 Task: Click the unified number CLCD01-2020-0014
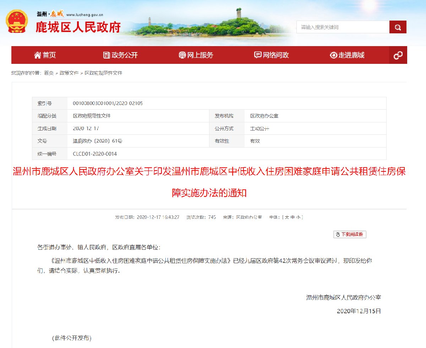pyautogui.click(x=95, y=154)
